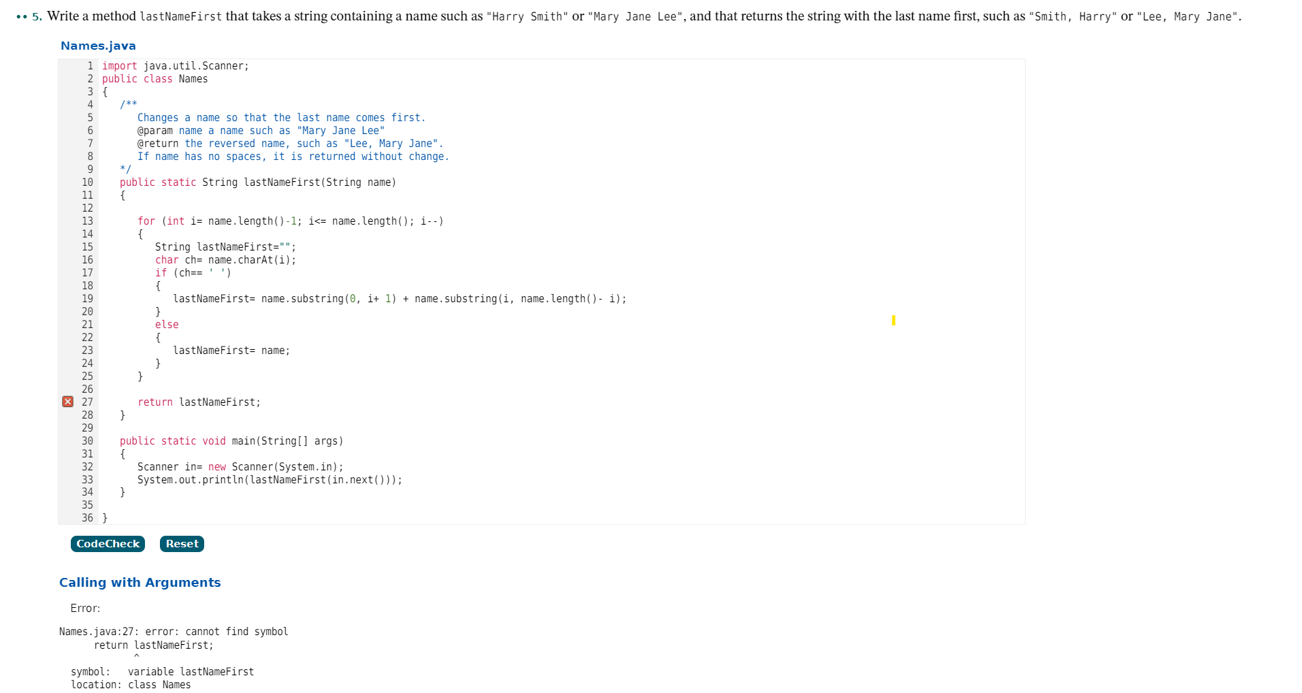Click the yellow modification marker in the editor margin
Screen dimensions: 1302x693
[894, 320]
